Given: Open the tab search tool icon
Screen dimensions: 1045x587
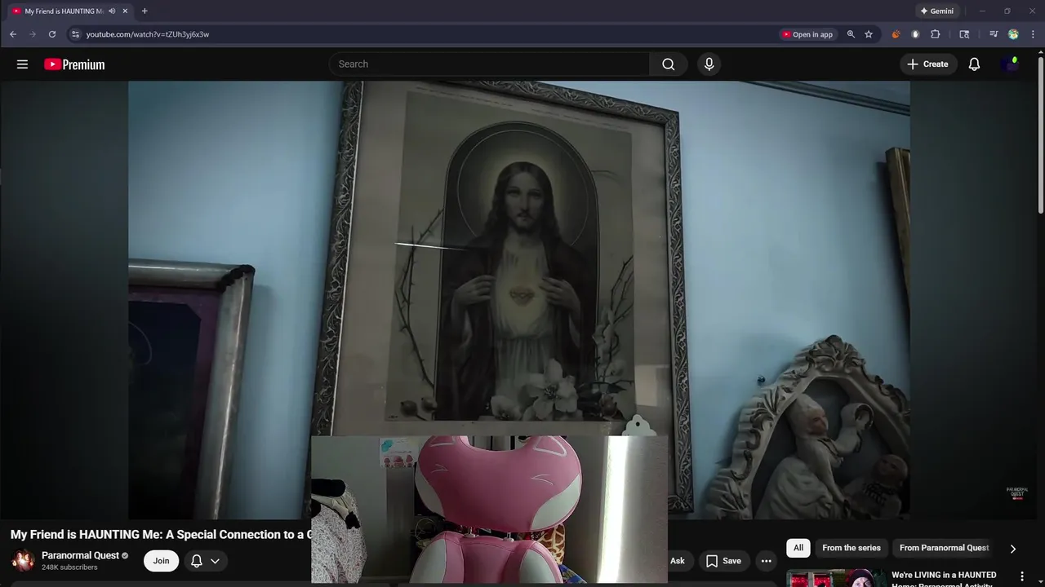Looking at the screenshot, I should click(964, 34).
